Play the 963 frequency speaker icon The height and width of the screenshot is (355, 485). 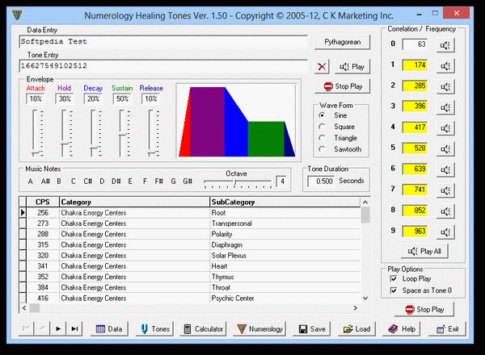(x=445, y=232)
